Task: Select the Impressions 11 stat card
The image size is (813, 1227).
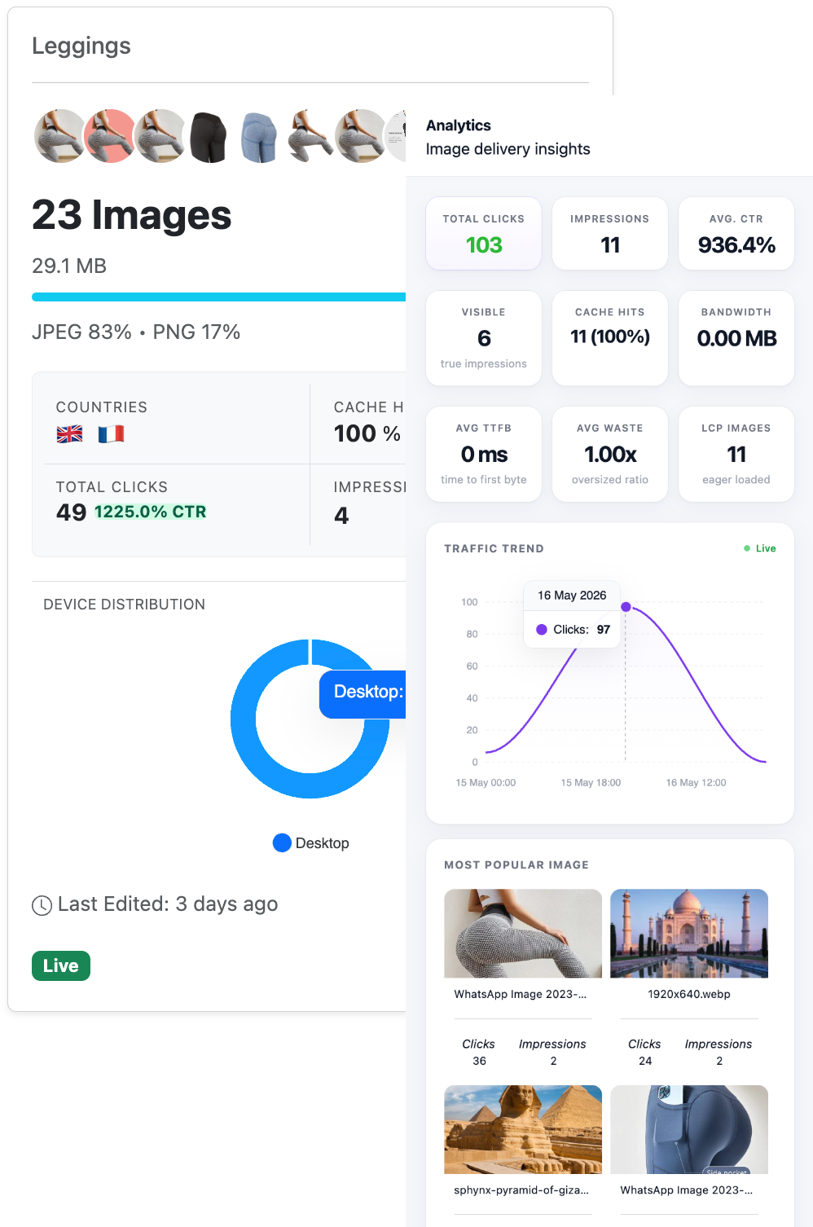Action: (610, 234)
